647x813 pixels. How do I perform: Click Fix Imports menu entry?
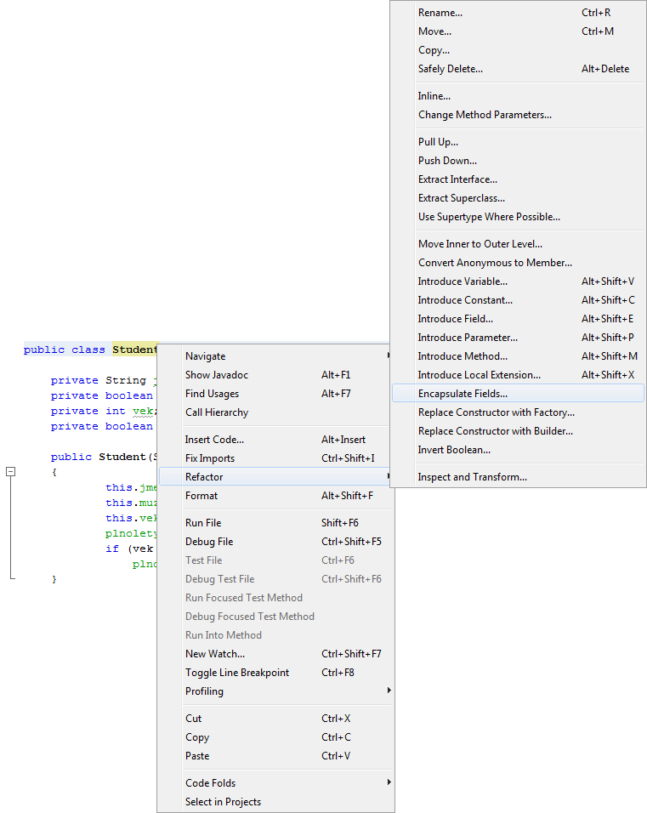(210, 458)
